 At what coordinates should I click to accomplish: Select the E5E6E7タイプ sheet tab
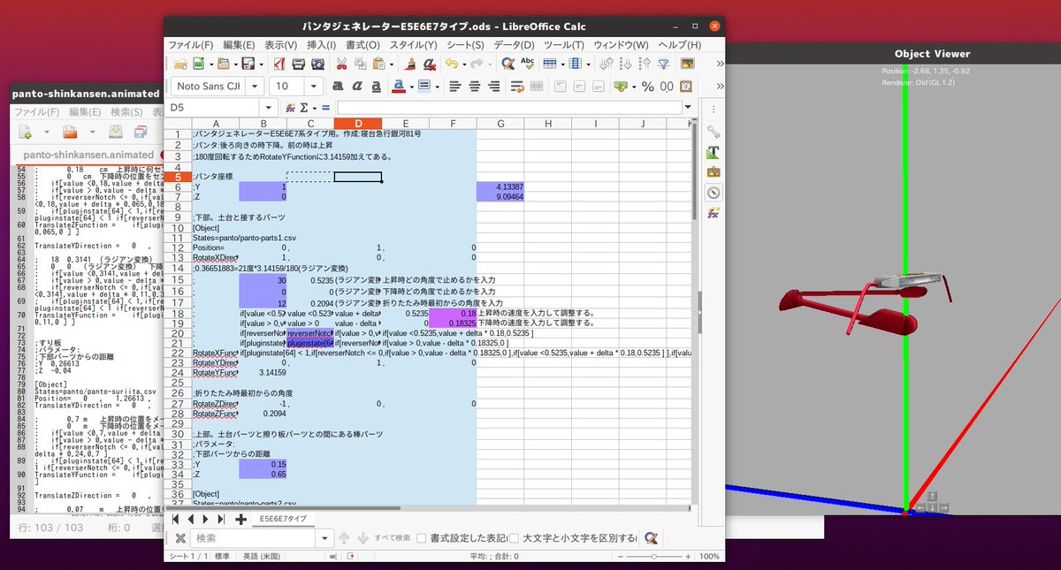tap(283, 519)
